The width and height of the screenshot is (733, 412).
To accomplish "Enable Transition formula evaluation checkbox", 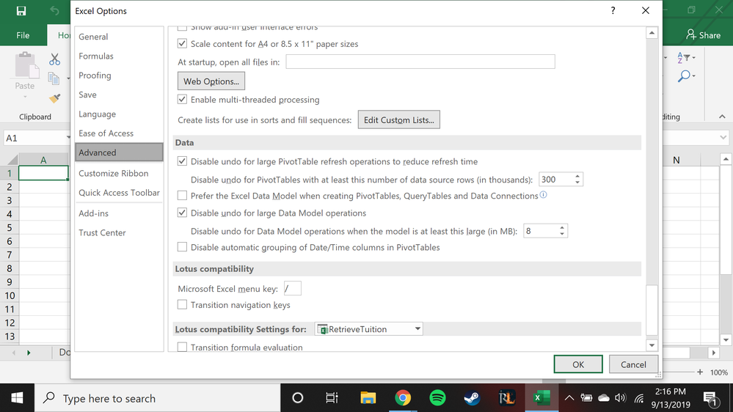I will [x=182, y=347].
